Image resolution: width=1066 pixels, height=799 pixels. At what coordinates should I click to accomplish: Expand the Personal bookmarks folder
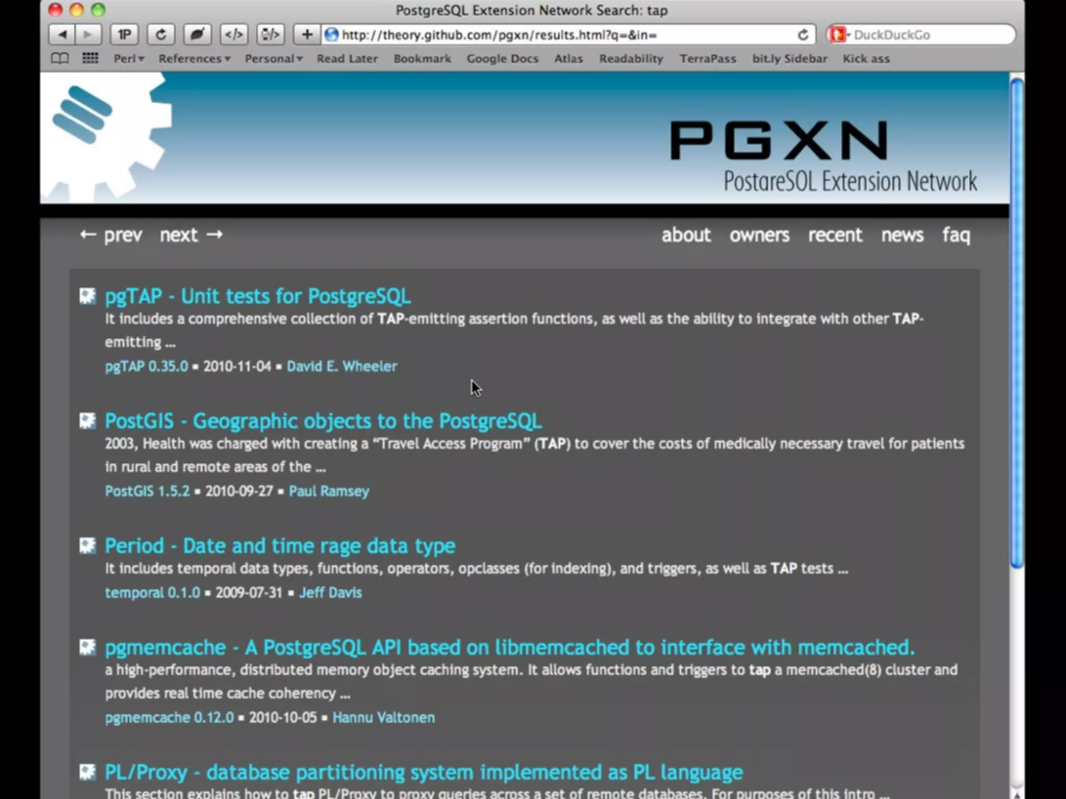coord(274,59)
